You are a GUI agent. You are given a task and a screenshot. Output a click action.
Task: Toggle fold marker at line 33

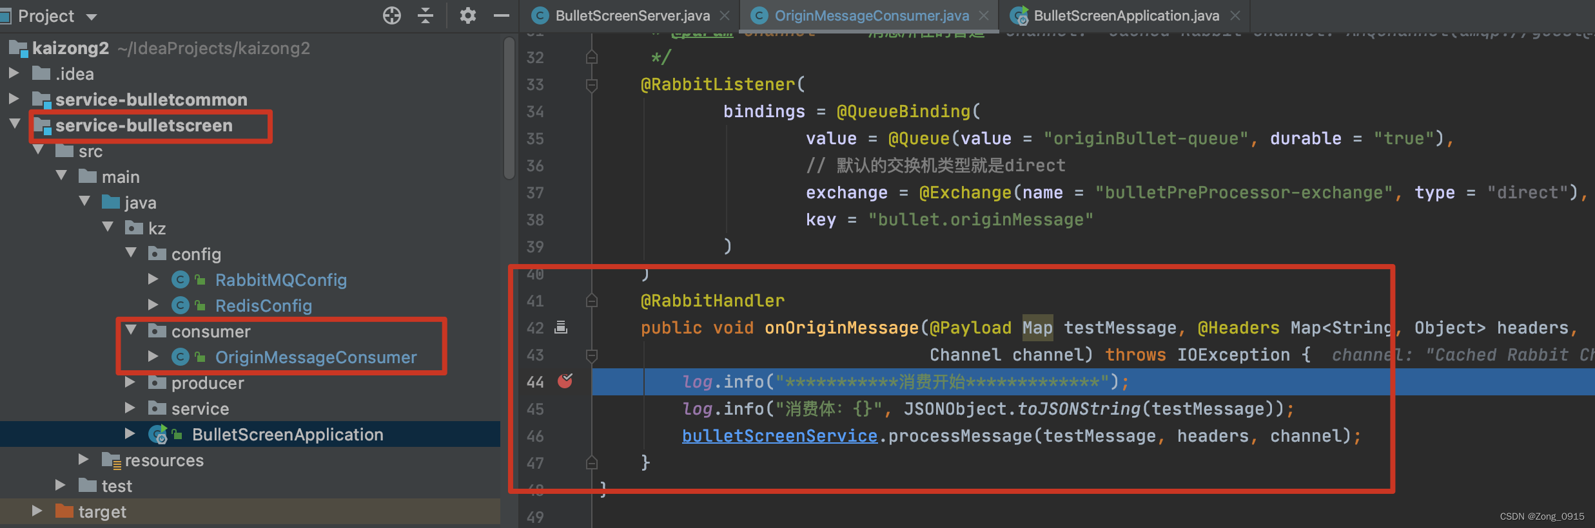(591, 84)
